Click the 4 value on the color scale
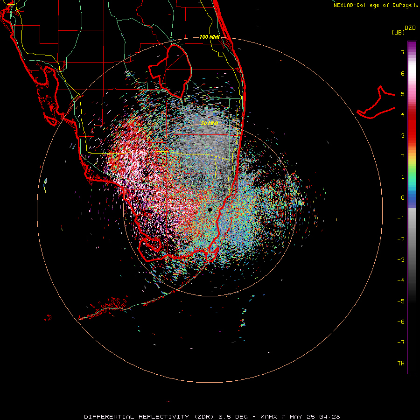The height and width of the screenshot is (420, 420). click(x=403, y=115)
